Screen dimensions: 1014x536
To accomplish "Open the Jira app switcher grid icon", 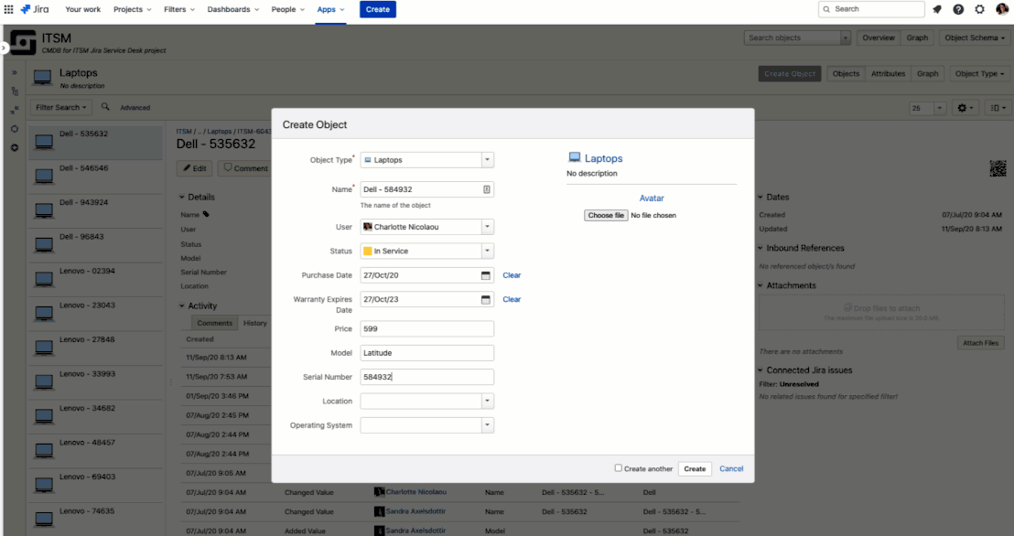I will click(x=8, y=9).
